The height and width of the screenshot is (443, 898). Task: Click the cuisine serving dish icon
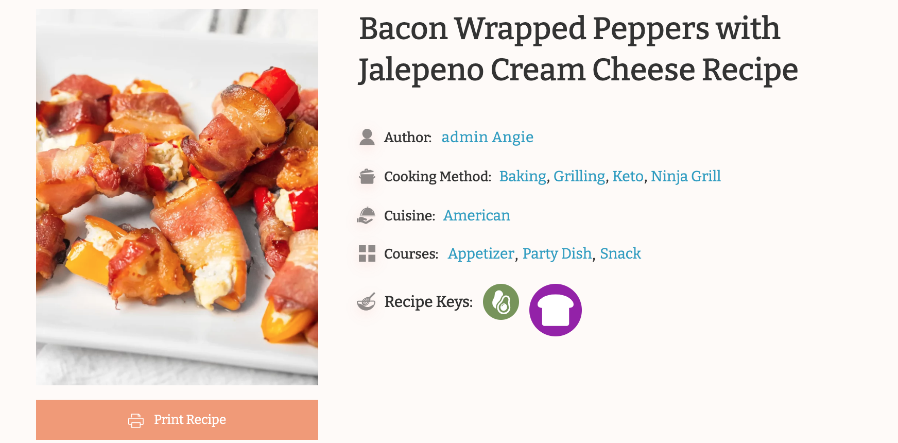[366, 215]
